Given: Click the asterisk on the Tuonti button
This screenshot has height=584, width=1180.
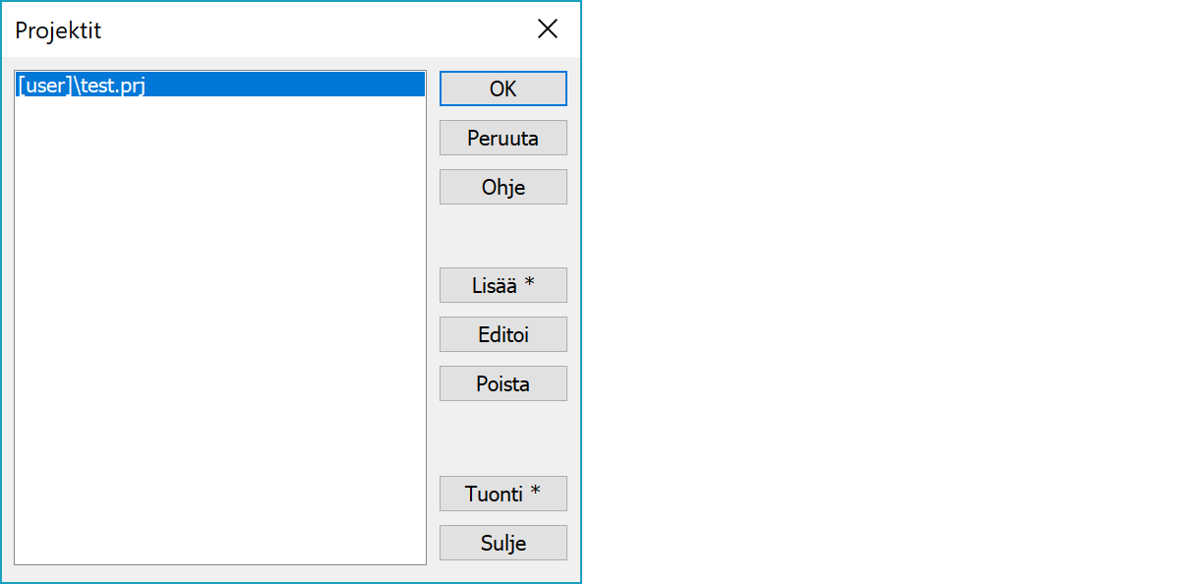Looking at the screenshot, I should 535,493.
